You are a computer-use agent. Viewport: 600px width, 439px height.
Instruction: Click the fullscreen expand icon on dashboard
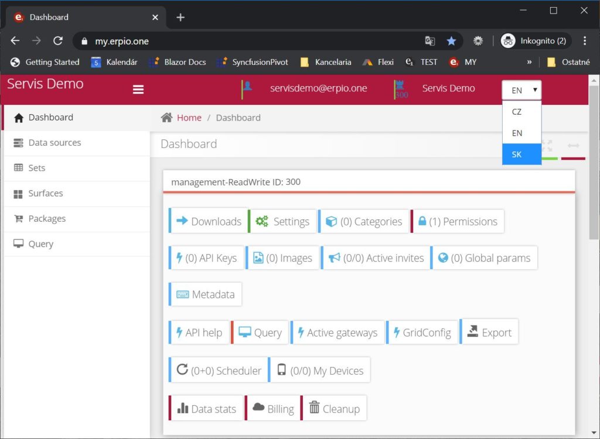pyautogui.click(x=547, y=145)
